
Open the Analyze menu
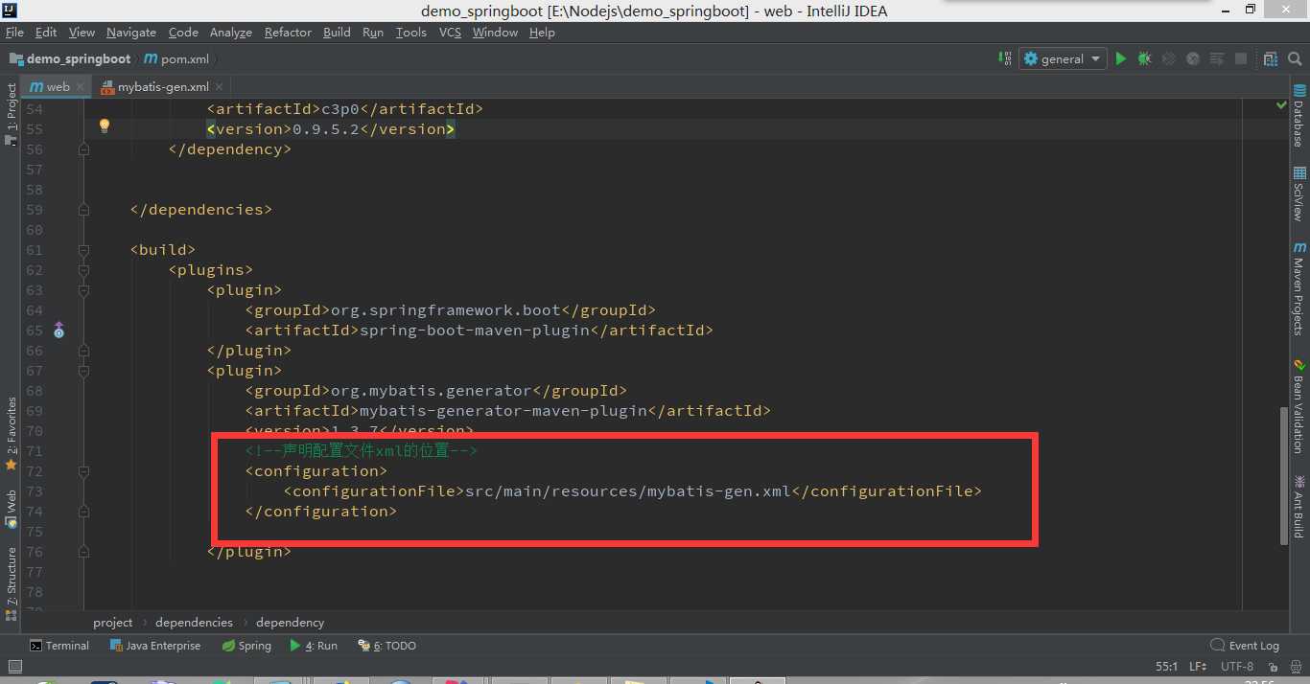click(230, 32)
